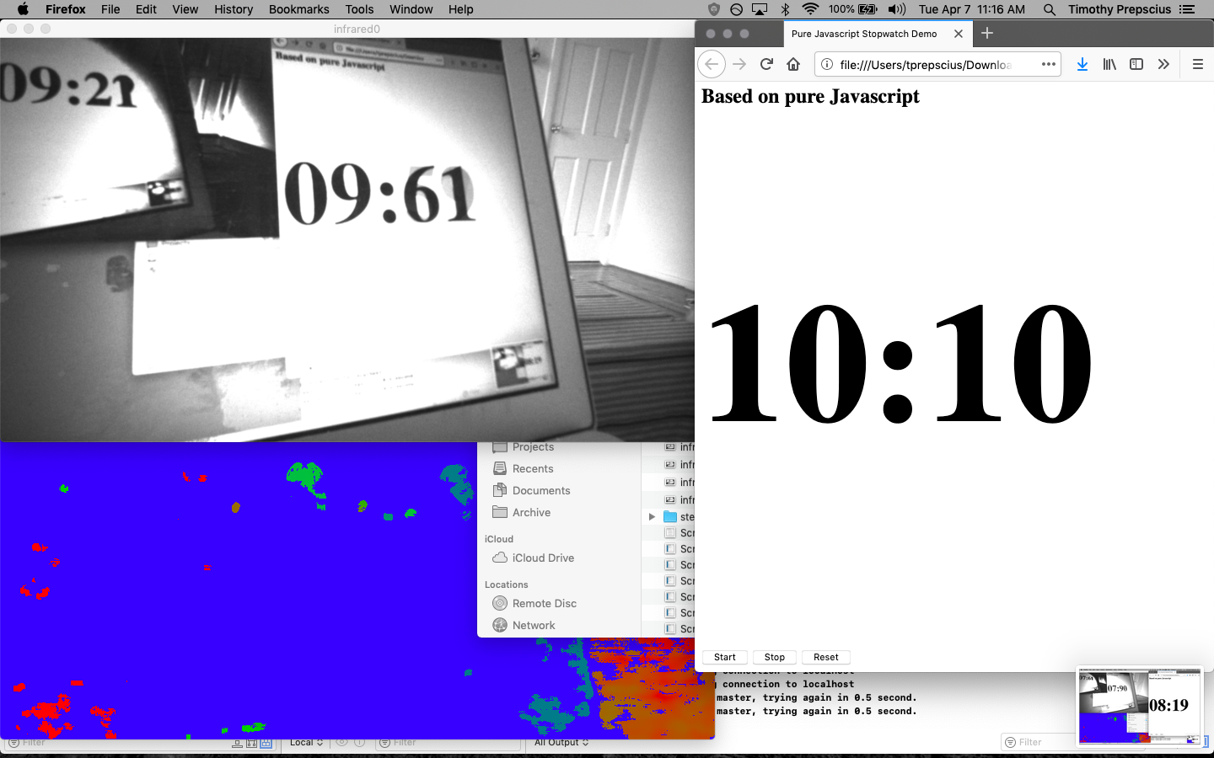This screenshot has height=758, width=1214.
Task: Click the battery level indicator in menu bar
Action: pos(865,9)
